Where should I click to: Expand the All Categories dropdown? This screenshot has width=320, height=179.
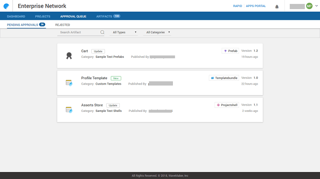(158, 32)
